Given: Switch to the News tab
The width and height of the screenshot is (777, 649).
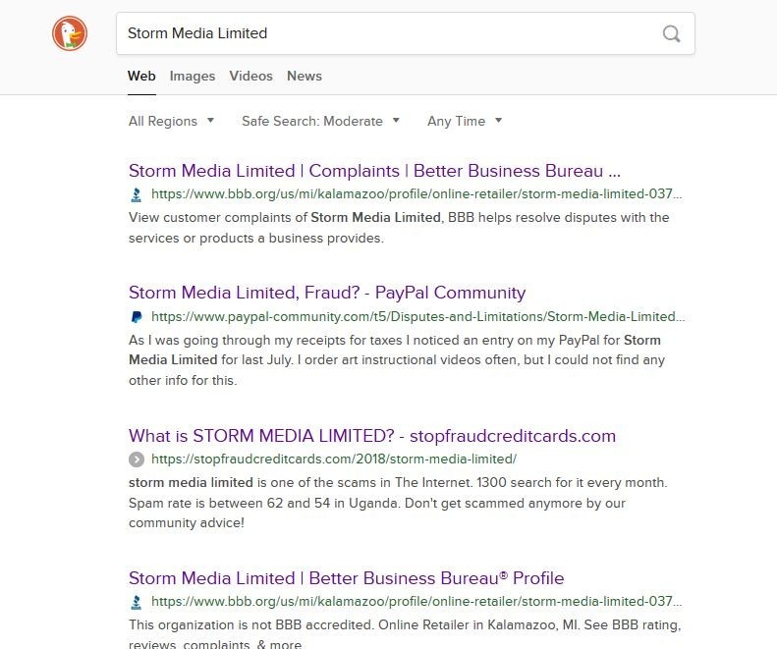Looking at the screenshot, I should (305, 77).
